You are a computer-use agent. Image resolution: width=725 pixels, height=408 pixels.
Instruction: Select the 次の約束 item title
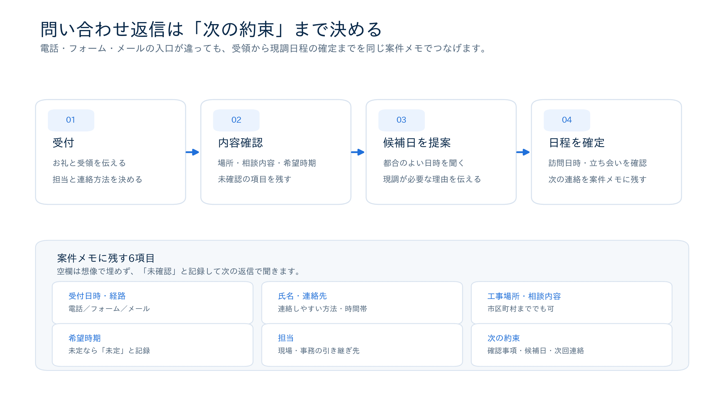pos(504,338)
